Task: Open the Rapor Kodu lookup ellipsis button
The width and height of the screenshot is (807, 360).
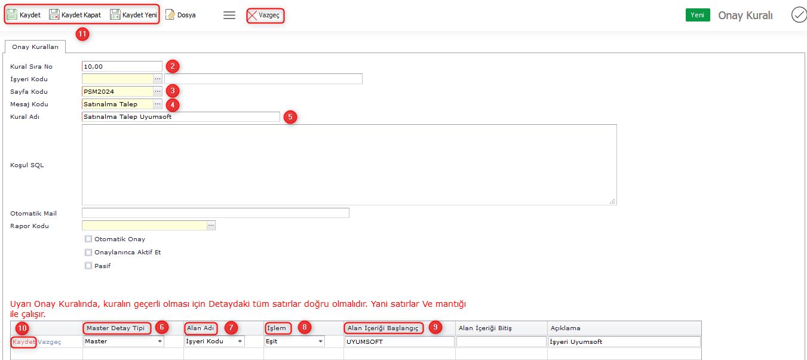Action: pos(211,226)
